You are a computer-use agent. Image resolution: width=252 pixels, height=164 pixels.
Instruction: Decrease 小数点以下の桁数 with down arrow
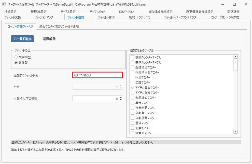(x=121, y=100)
